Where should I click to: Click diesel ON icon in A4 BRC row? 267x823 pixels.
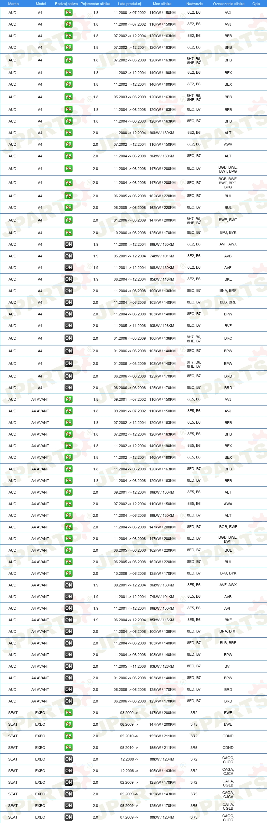coord(69,338)
